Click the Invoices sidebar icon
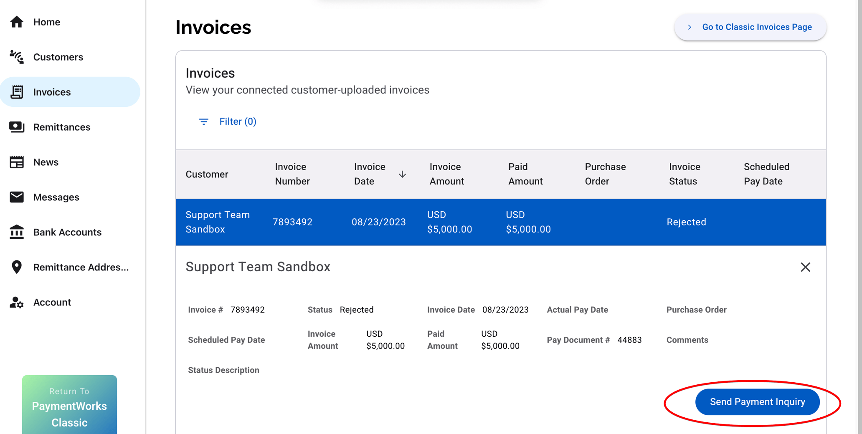The height and width of the screenshot is (434, 862). pos(17,92)
